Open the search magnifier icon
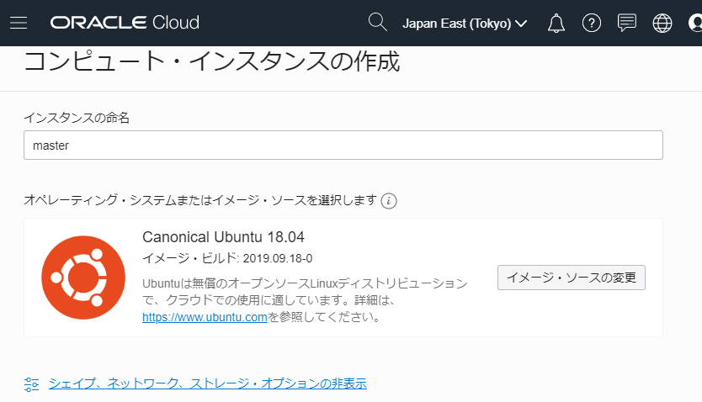This screenshot has width=702, height=402. (x=377, y=22)
